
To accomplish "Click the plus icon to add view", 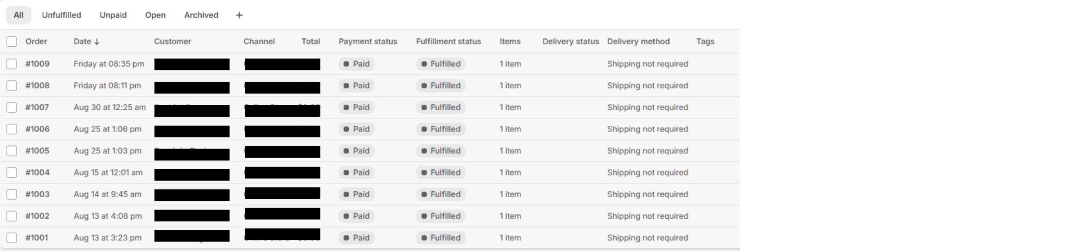I will (x=239, y=16).
